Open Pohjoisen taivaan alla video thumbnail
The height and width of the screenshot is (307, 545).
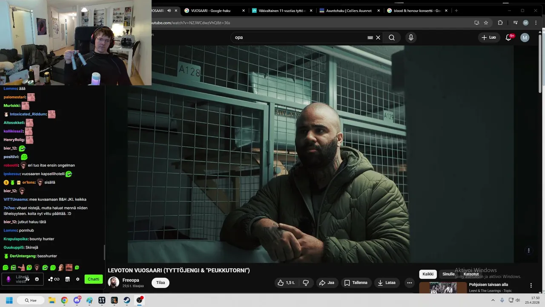point(442,288)
